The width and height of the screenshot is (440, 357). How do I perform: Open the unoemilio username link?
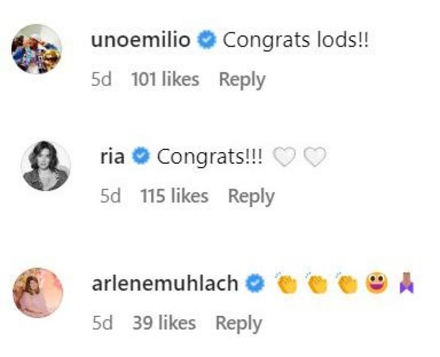coord(140,41)
